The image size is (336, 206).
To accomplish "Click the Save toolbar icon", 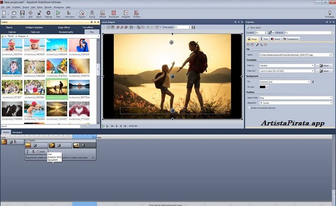I will pos(22,13).
